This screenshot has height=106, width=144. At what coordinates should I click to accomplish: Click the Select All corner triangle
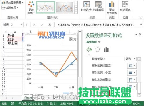(x=5, y=31)
